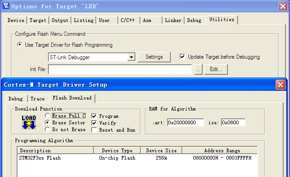Open the Output tab
Screen dimensions: 290x177
(x=60, y=20)
